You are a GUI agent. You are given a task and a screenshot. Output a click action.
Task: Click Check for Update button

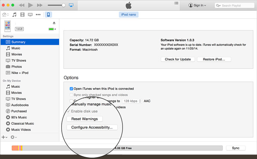click(178, 59)
